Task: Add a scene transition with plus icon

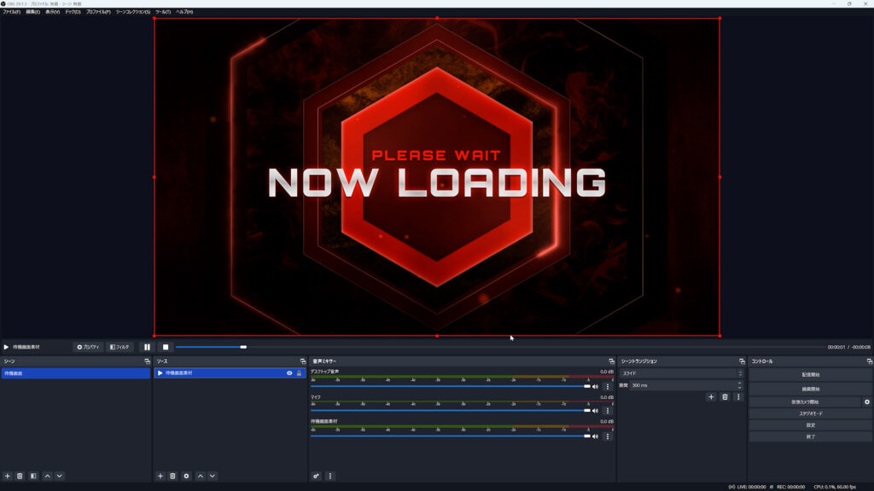Action: click(711, 396)
